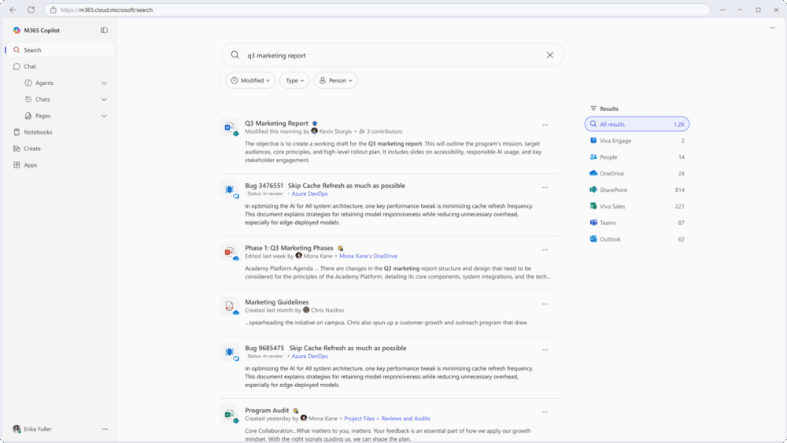Open the Modified filter dropdown

[x=250, y=80]
